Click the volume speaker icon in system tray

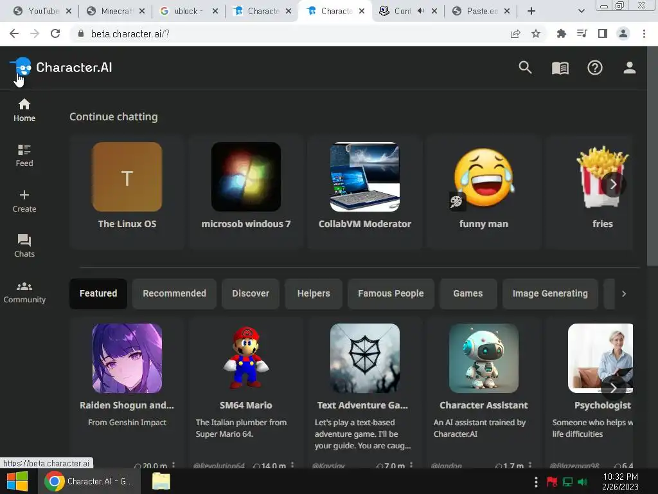point(582,482)
